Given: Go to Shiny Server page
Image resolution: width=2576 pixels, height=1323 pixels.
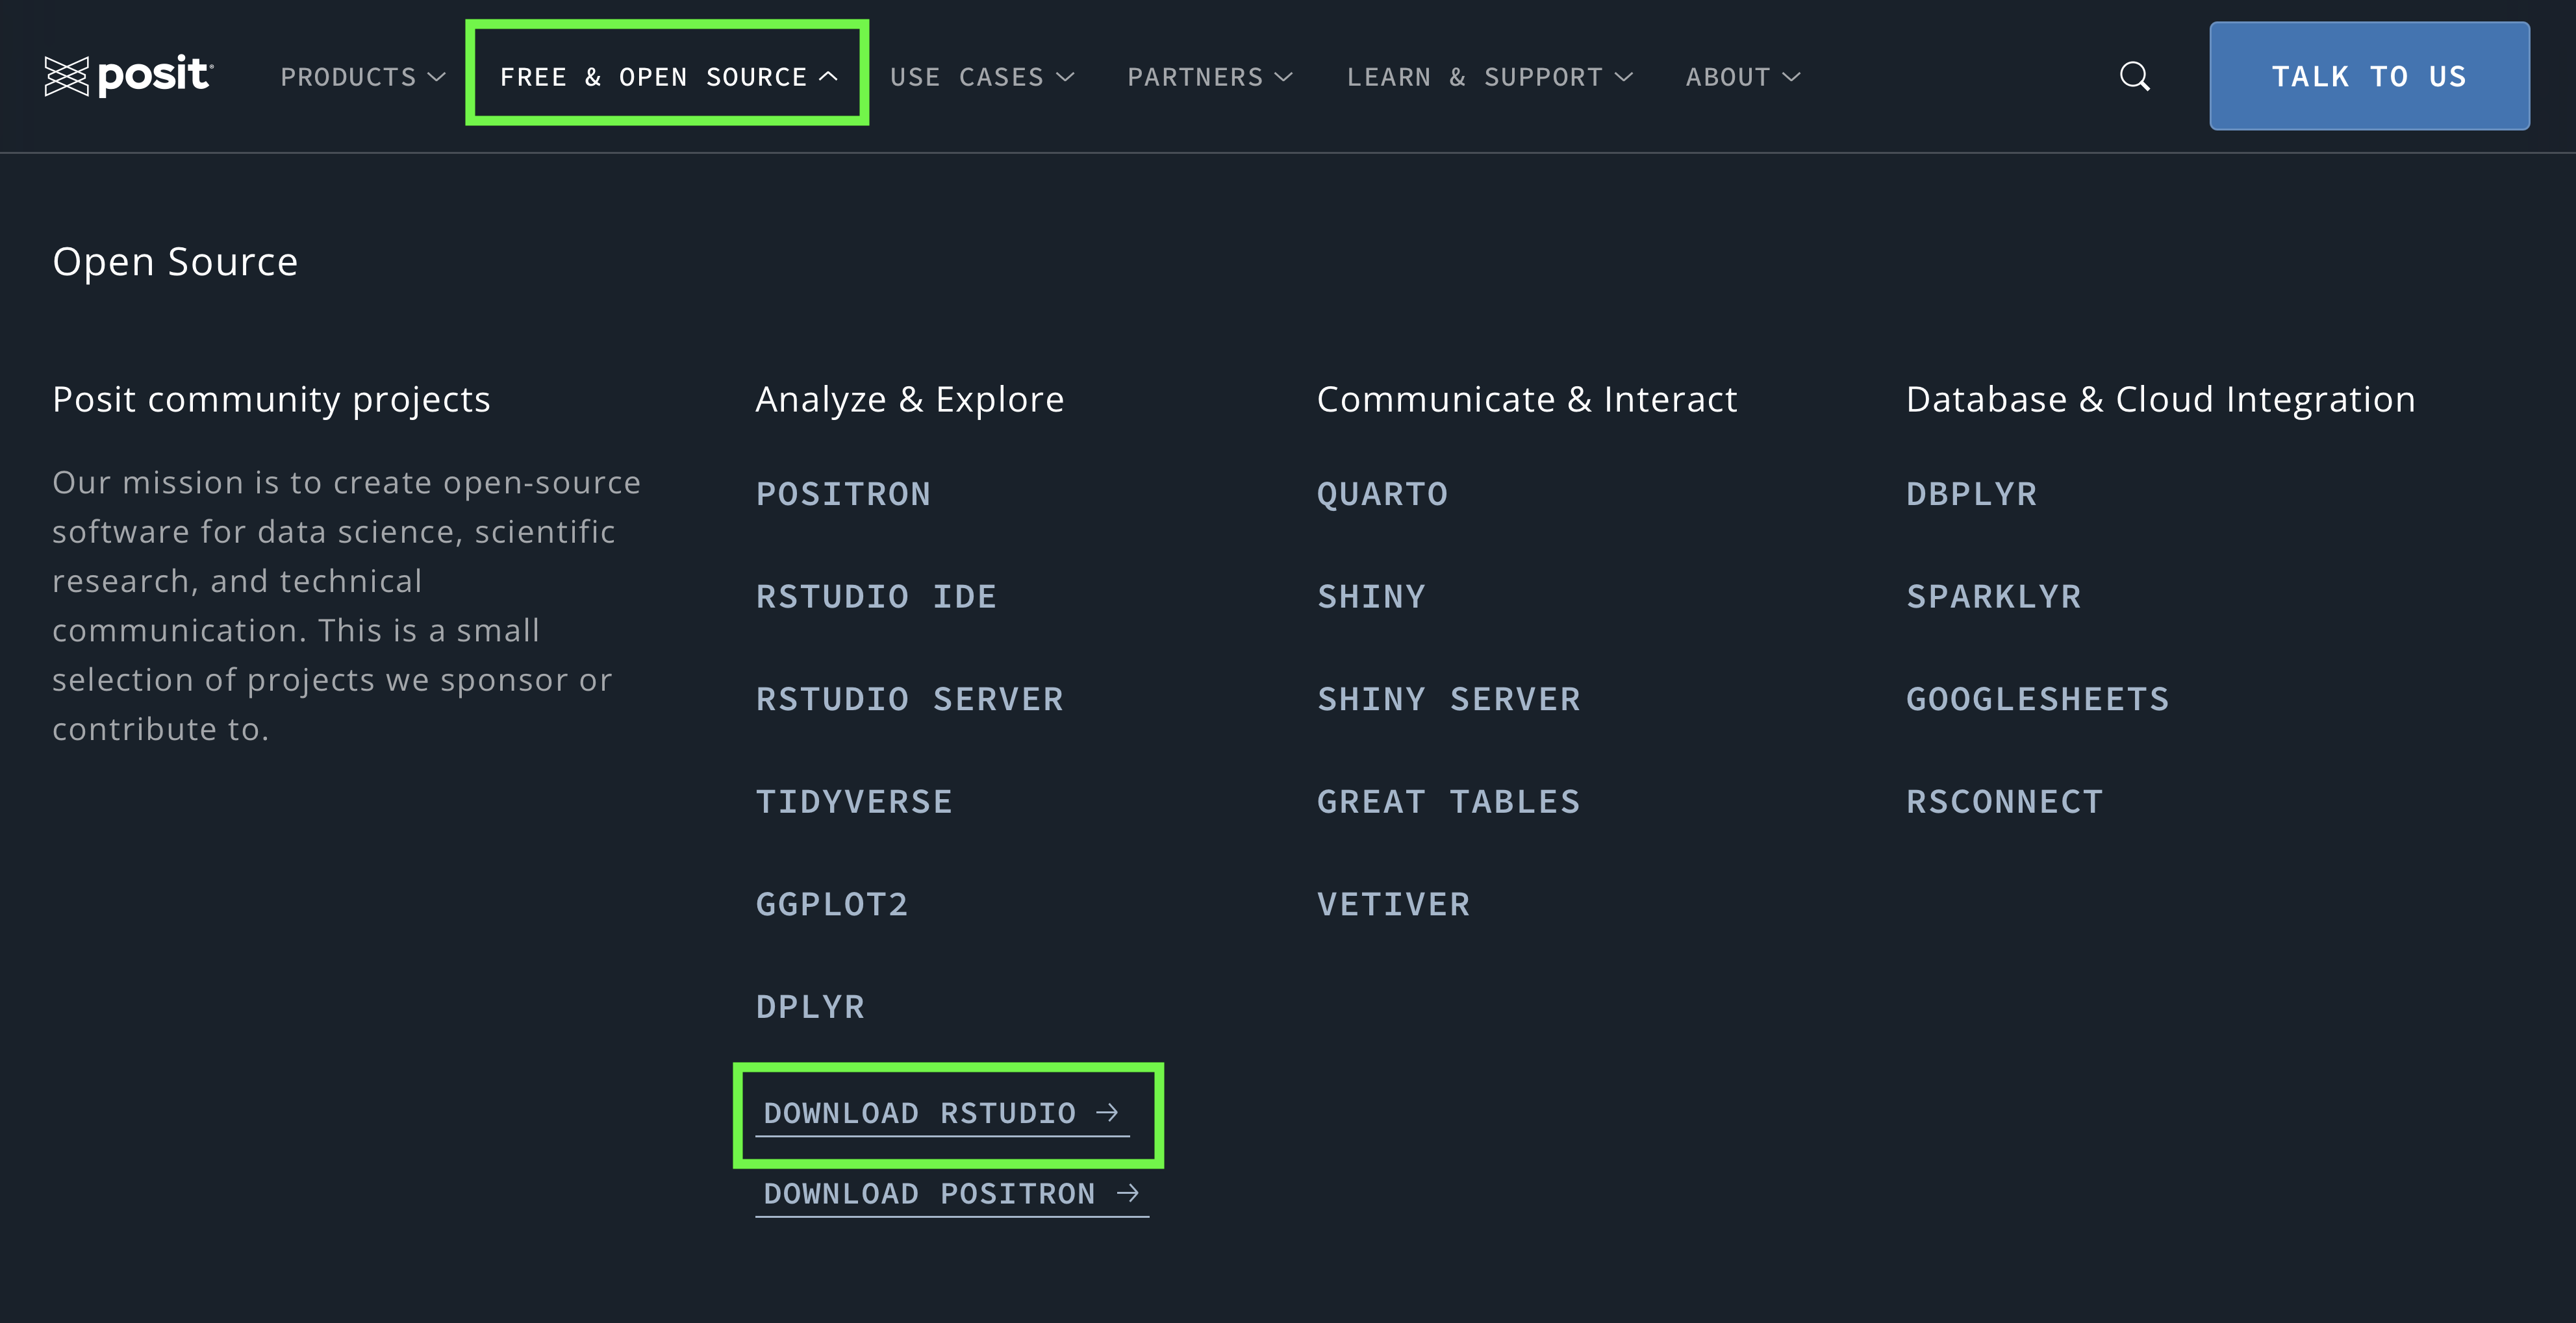Looking at the screenshot, I should point(1449,699).
